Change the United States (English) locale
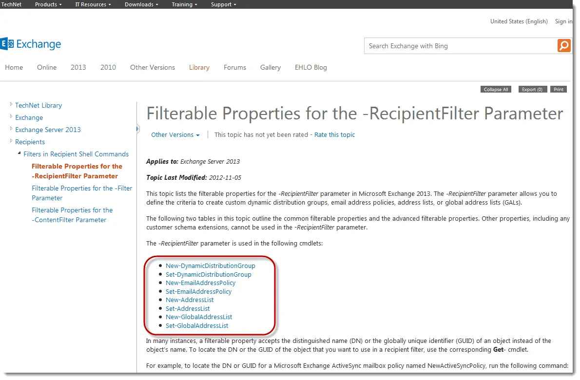580x380 pixels. point(519,21)
